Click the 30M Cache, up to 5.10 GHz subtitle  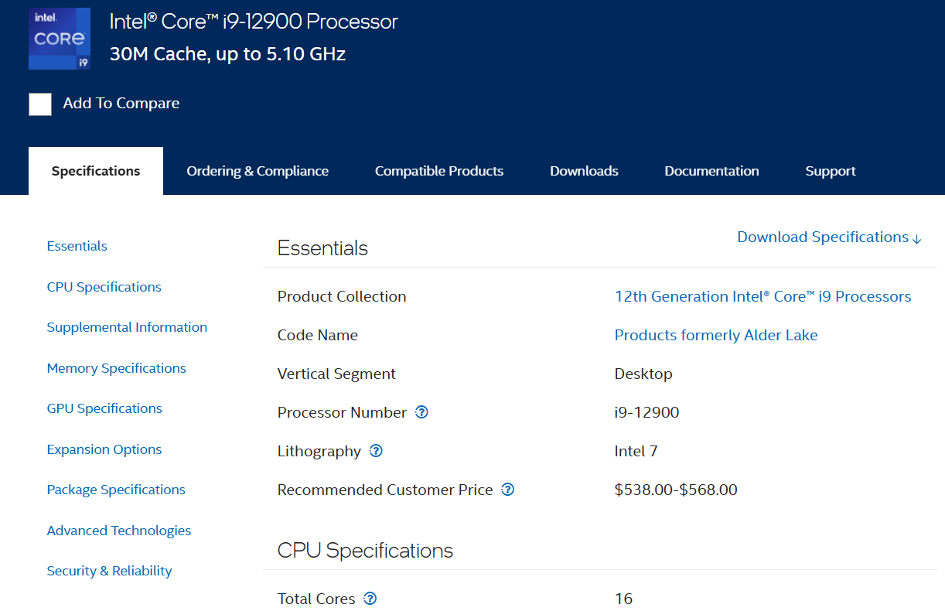pyautogui.click(x=227, y=54)
